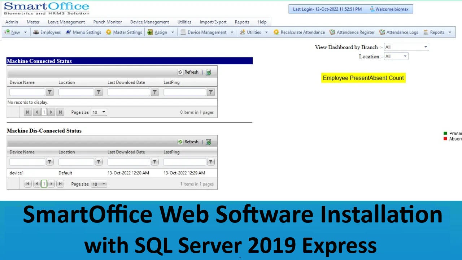The height and width of the screenshot is (260, 462).
Task: Open the Reports toolbar dropdown arrow
Action: click(450, 32)
